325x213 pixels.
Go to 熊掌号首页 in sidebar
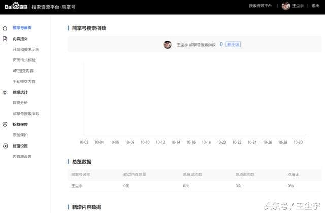pyautogui.click(x=22, y=28)
